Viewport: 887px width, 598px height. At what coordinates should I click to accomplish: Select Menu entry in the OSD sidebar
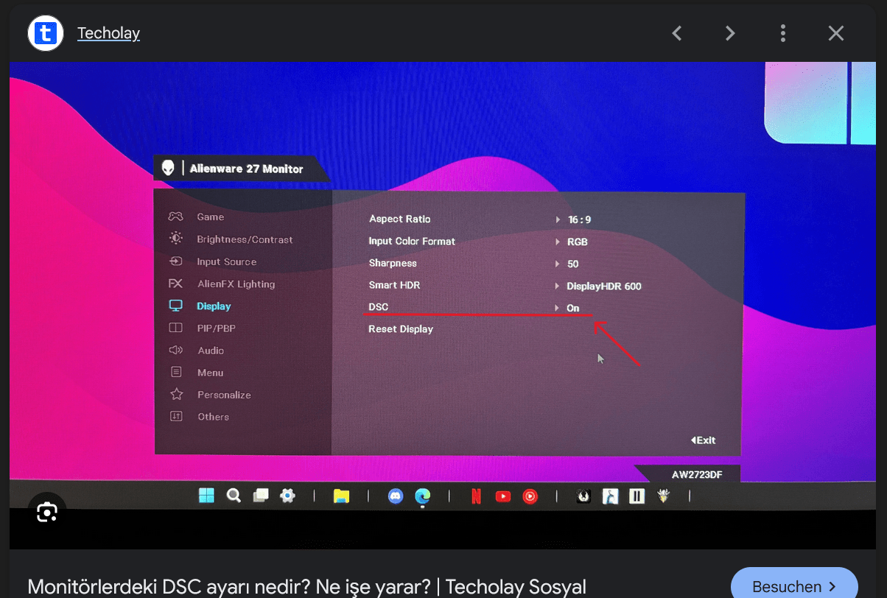coord(210,373)
